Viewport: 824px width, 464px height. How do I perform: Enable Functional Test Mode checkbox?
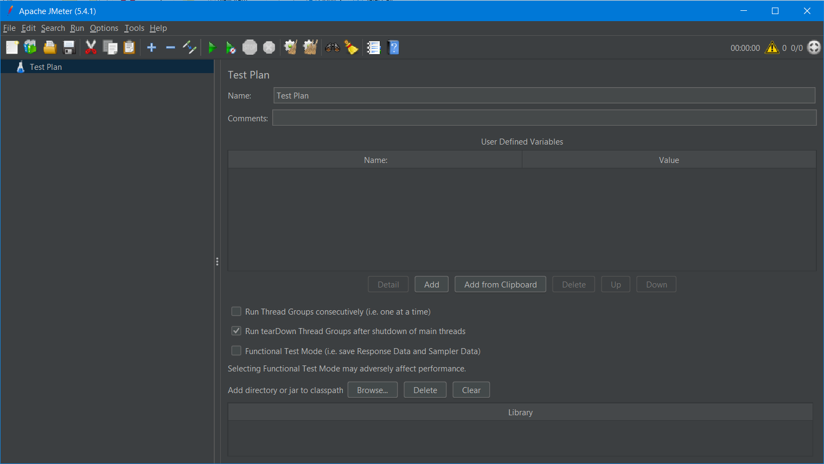236,351
